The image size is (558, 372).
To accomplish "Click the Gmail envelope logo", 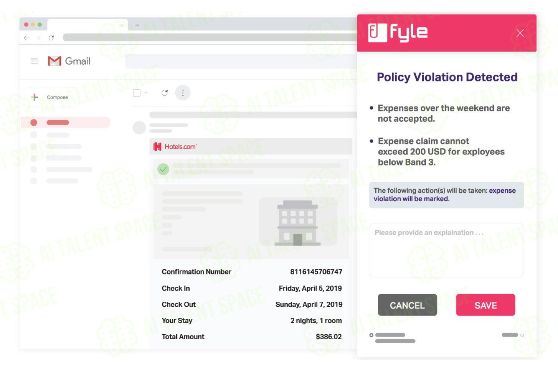I will [55, 61].
